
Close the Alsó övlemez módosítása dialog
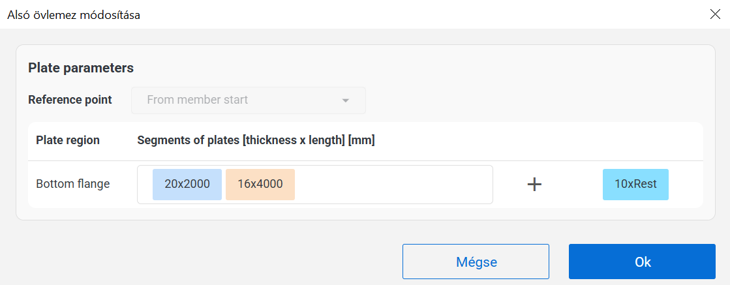pyautogui.click(x=715, y=14)
